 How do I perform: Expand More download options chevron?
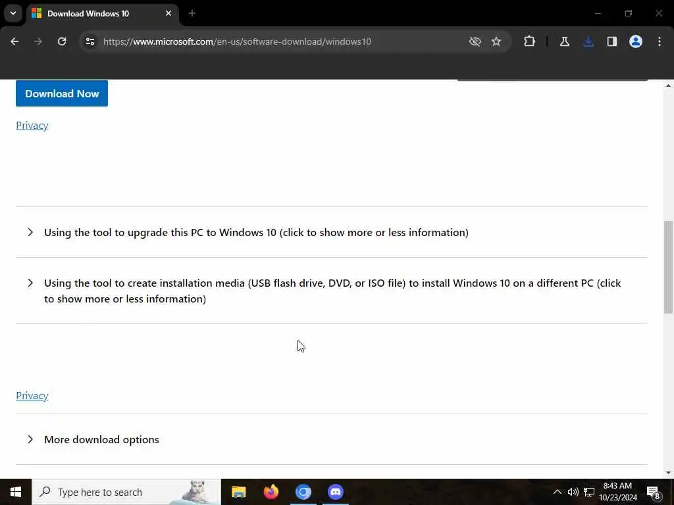pos(30,439)
